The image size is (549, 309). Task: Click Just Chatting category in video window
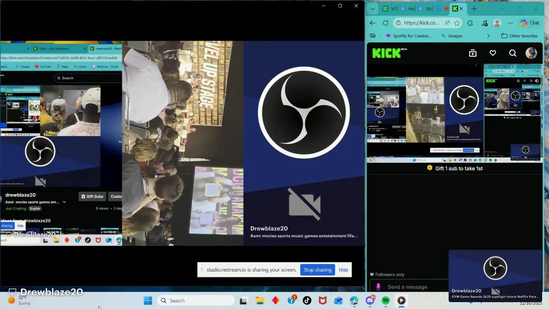coord(16,209)
